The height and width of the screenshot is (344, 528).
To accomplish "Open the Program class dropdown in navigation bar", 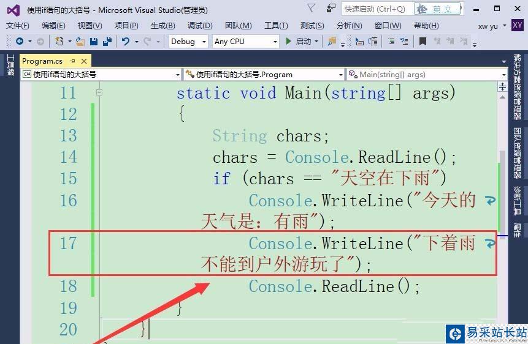I will [264, 74].
